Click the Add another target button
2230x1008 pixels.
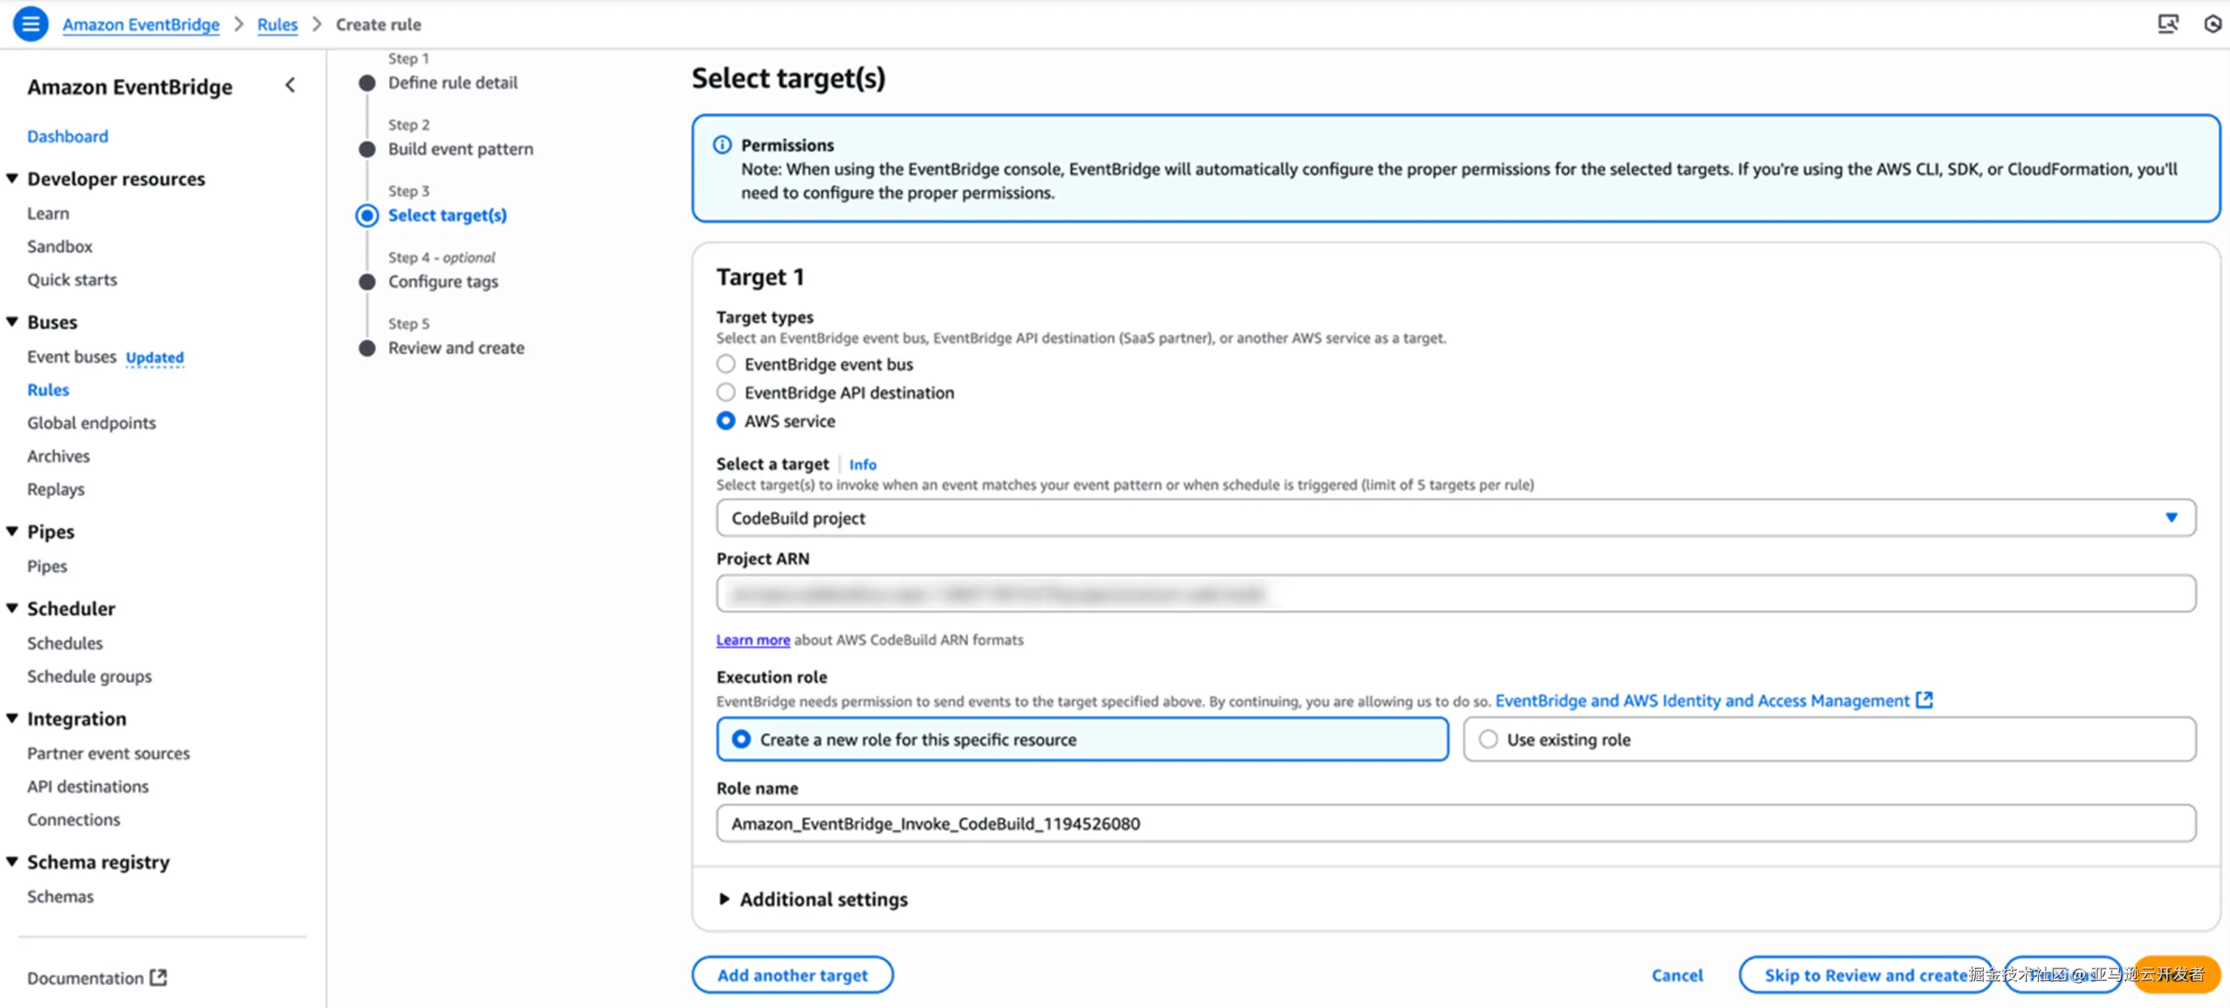[791, 975]
